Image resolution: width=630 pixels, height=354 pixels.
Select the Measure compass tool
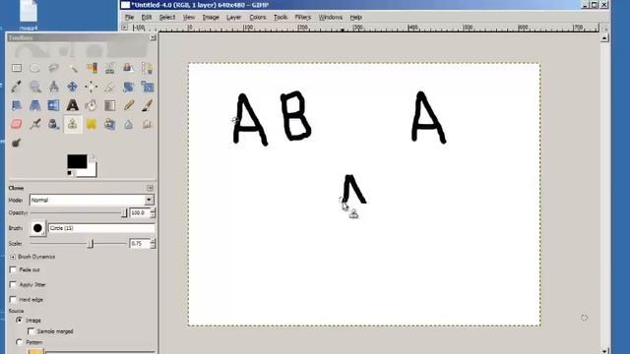point(53,87)
